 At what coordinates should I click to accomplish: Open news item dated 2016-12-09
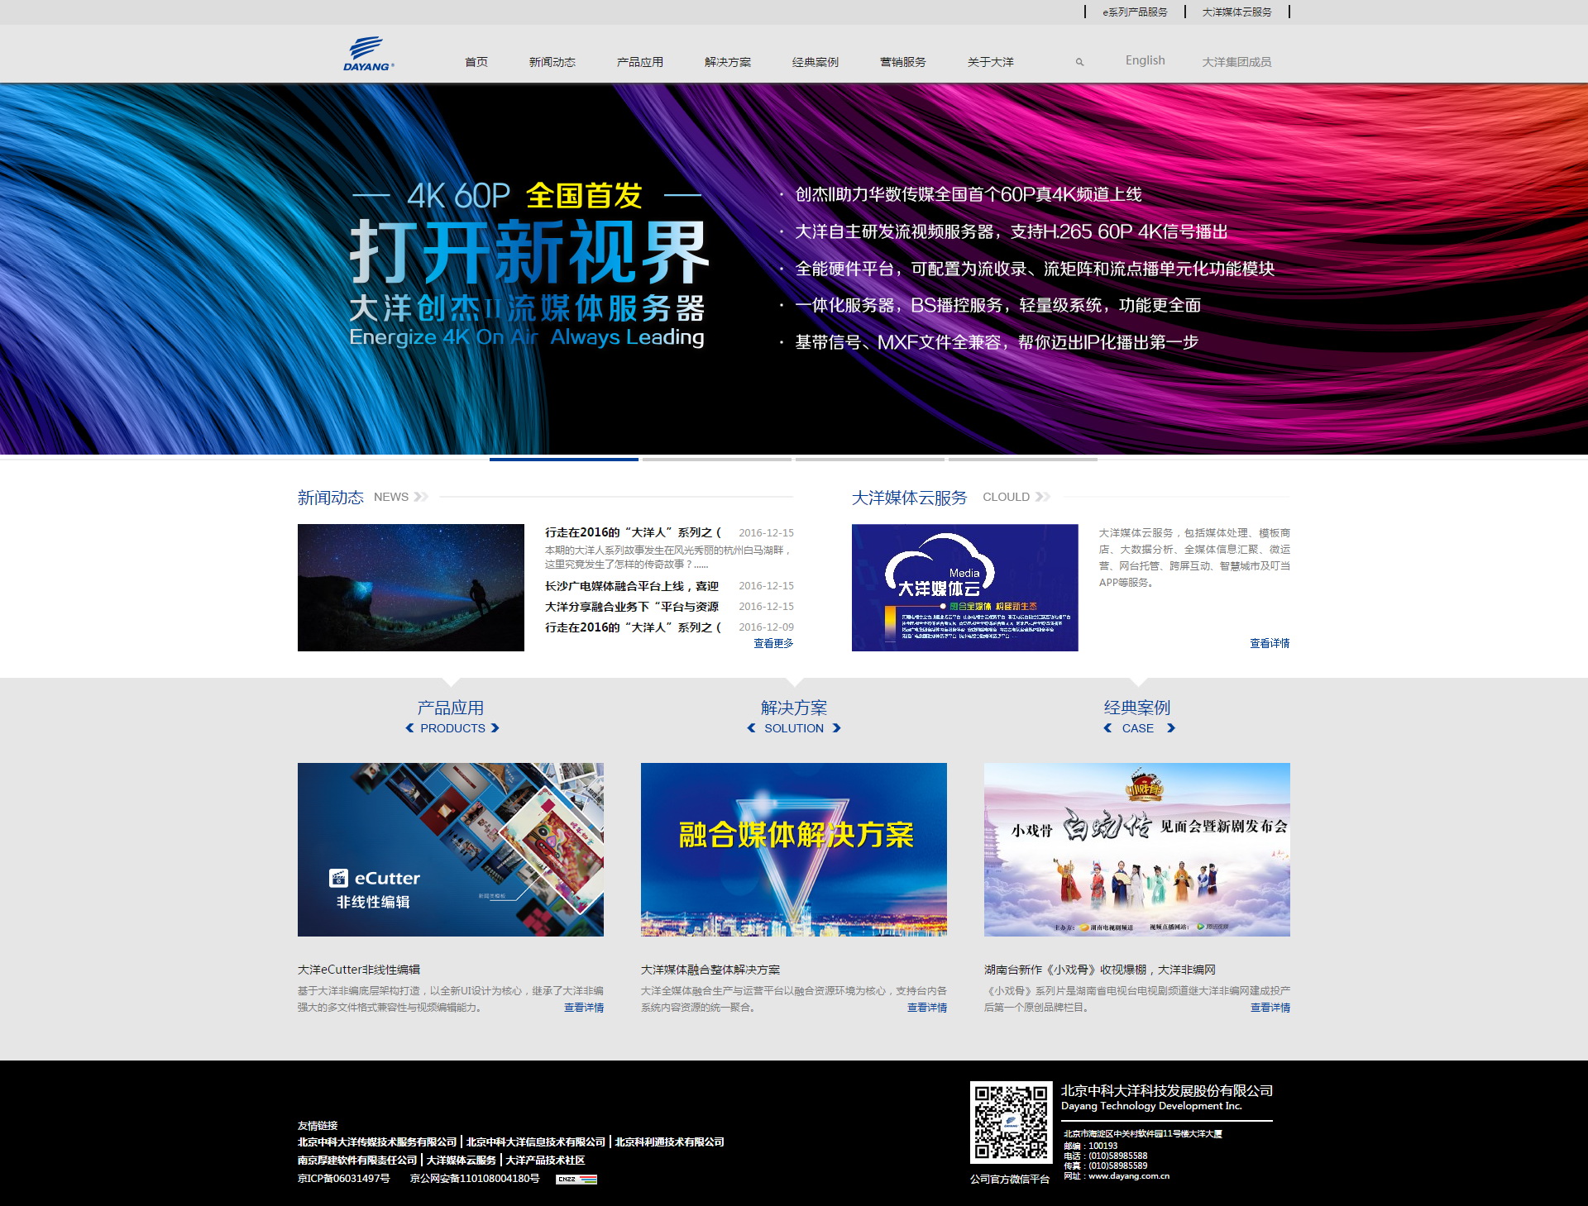[x=633, y=627]
